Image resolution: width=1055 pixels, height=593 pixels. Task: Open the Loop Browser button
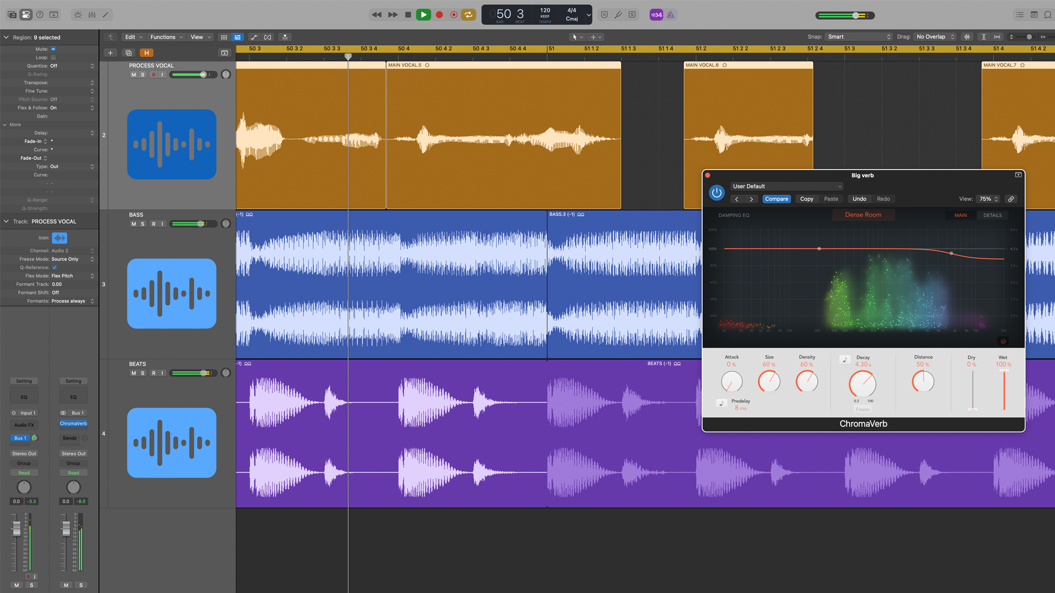tap(1047, 15)
